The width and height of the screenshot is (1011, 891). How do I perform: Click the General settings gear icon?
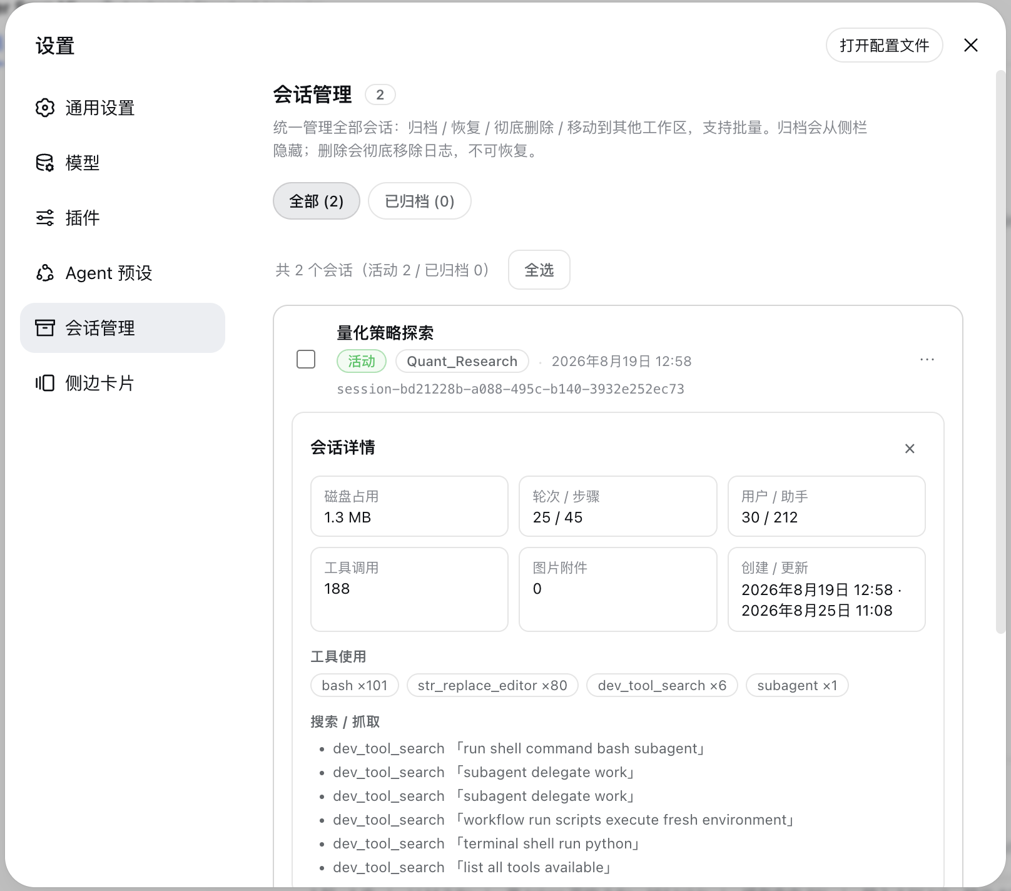[45, 108]
